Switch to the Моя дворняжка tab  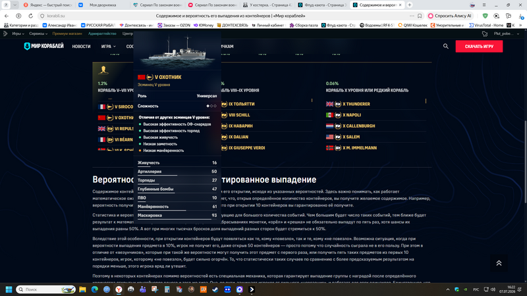coord(103,5)
